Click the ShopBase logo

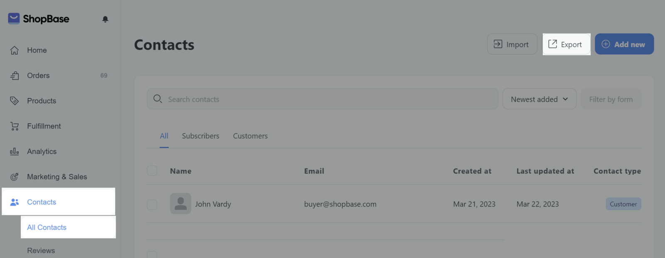click(x=39, y=19)
